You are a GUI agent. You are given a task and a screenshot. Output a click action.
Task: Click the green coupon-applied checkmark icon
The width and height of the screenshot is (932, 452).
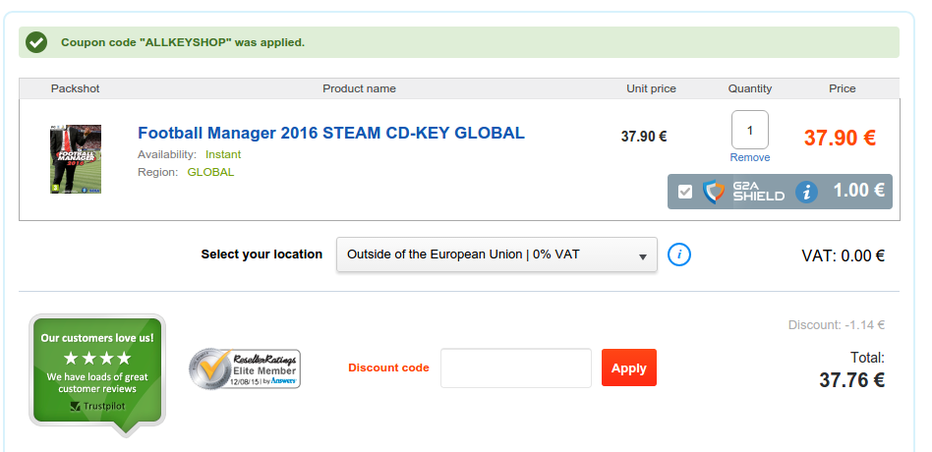coord(36,43)
